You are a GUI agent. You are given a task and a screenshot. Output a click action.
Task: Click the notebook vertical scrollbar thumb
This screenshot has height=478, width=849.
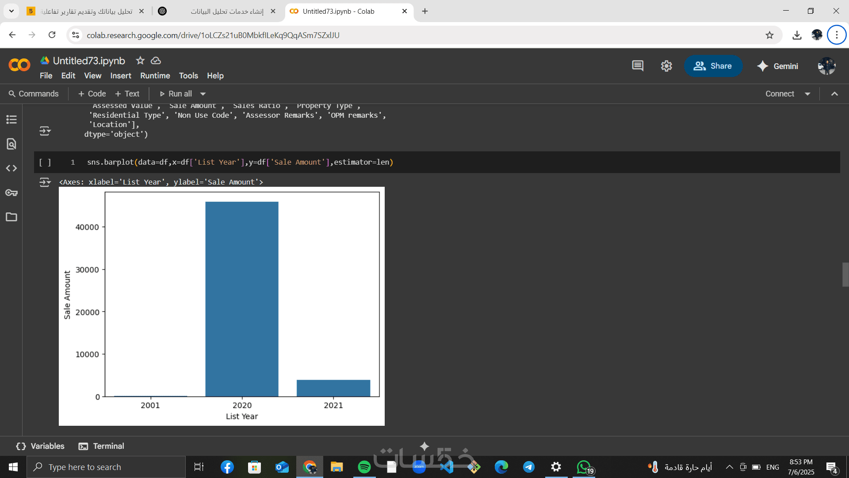845,274
